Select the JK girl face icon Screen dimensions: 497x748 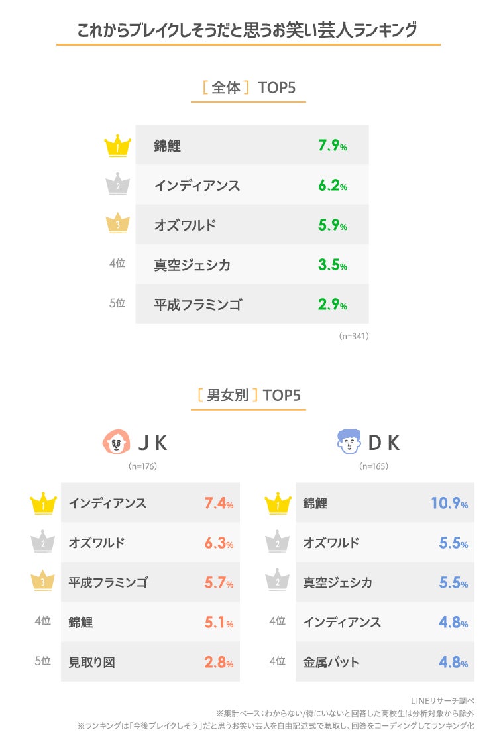[x=116, y=442]
